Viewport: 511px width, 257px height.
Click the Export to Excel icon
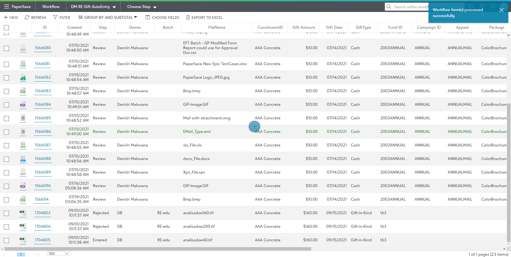pyautogui.click(x=188, y=18)
